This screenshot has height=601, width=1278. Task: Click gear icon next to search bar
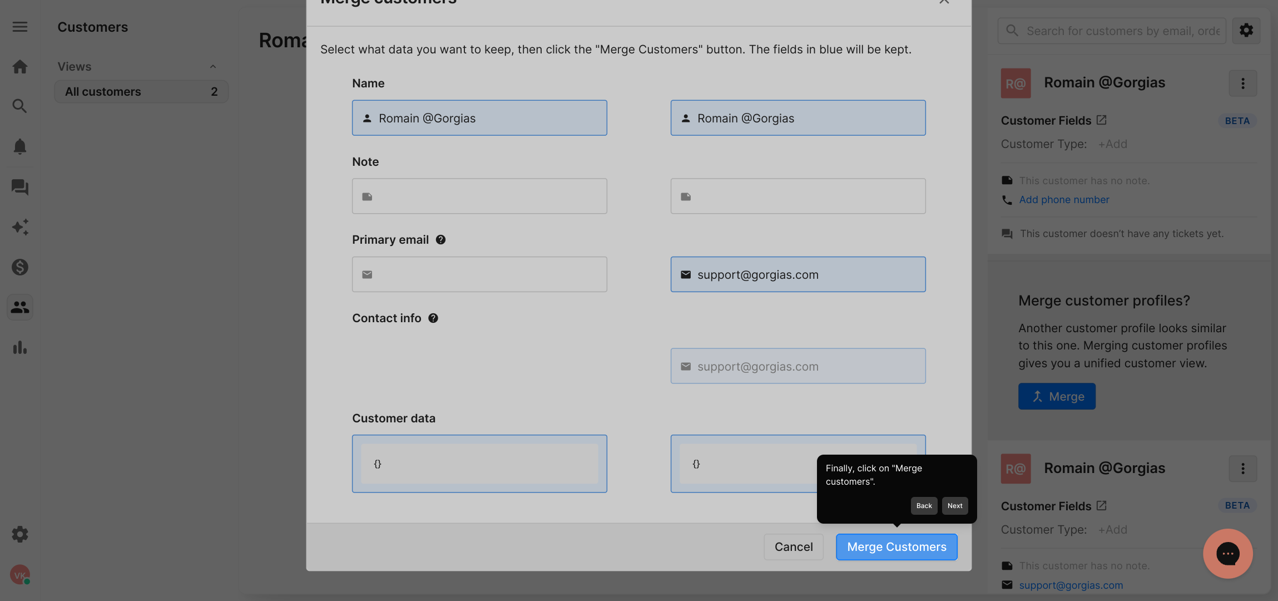[x=1246, y=31]
